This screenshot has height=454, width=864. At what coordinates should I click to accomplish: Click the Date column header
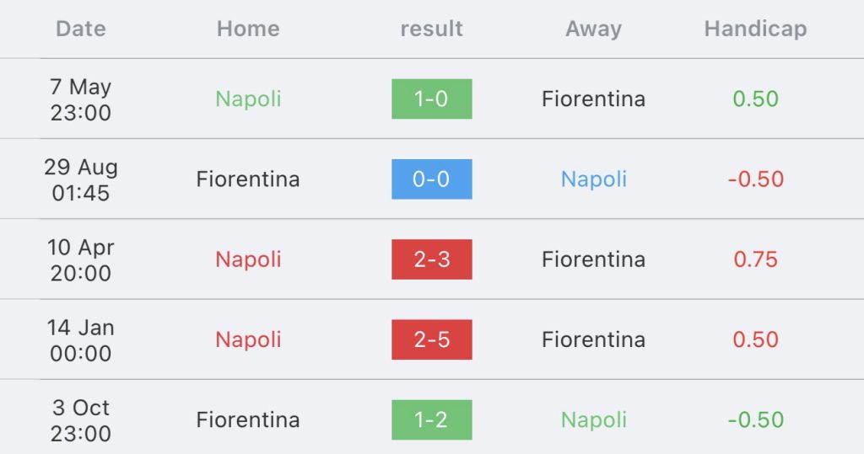80,29
